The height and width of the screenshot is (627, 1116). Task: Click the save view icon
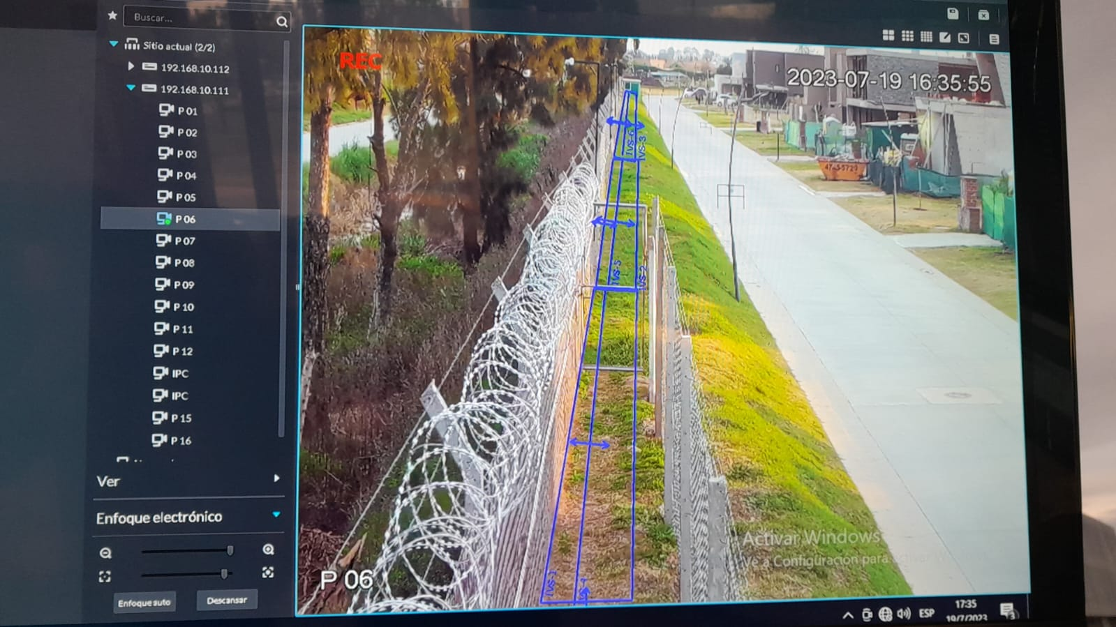(953, 14)
